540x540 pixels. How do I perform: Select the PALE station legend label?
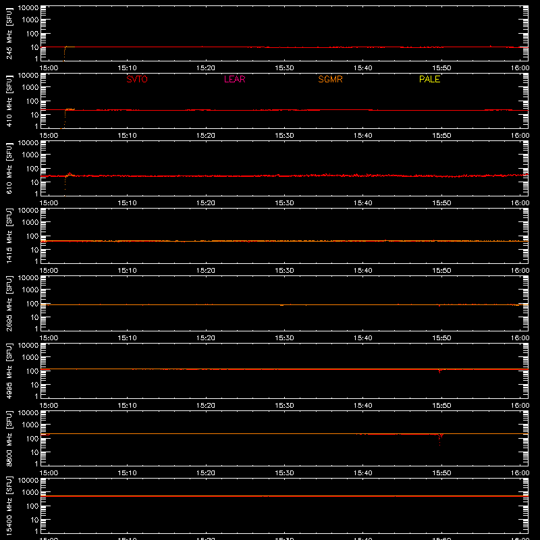point(429,79)
